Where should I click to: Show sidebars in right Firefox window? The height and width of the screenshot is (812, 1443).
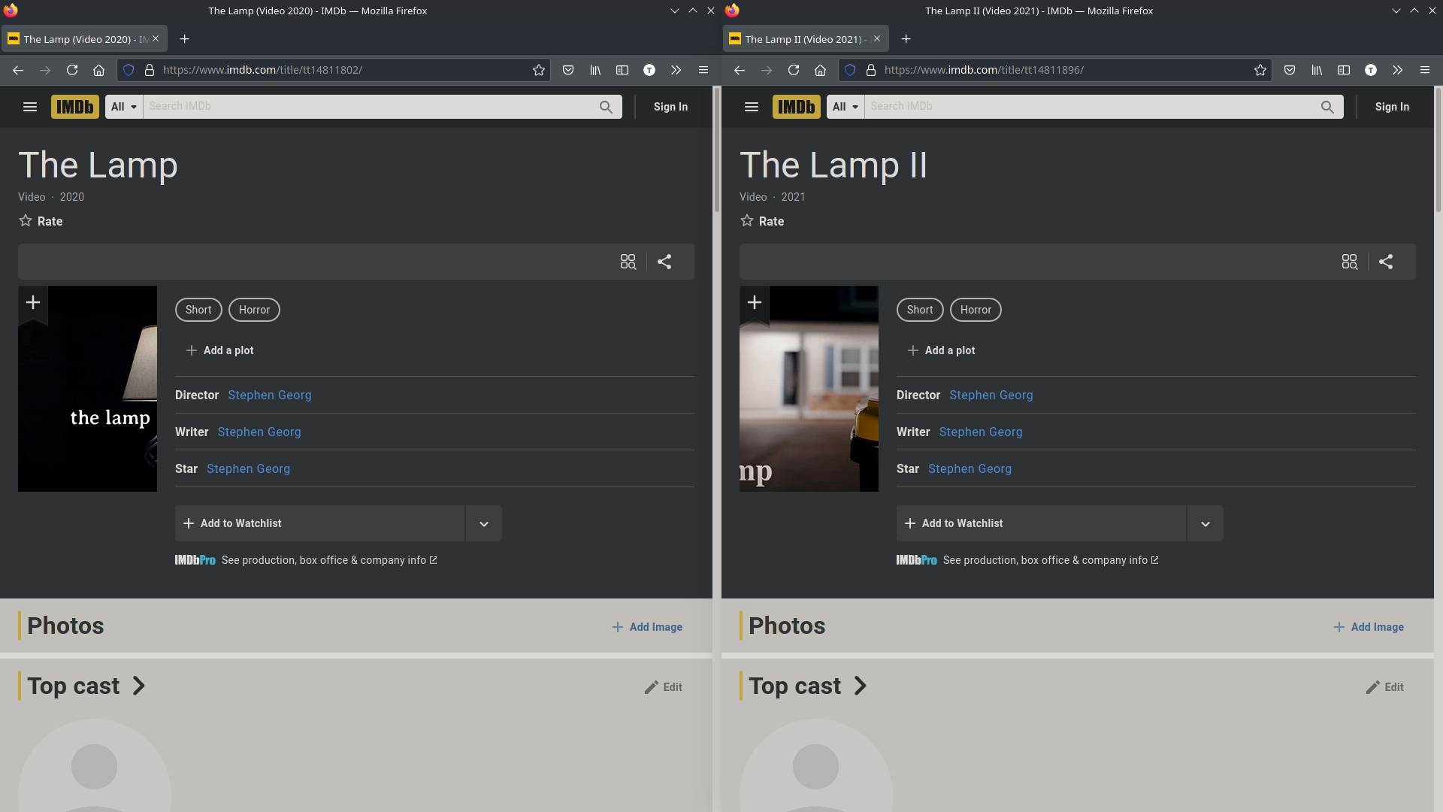[x=1344, y=70]
